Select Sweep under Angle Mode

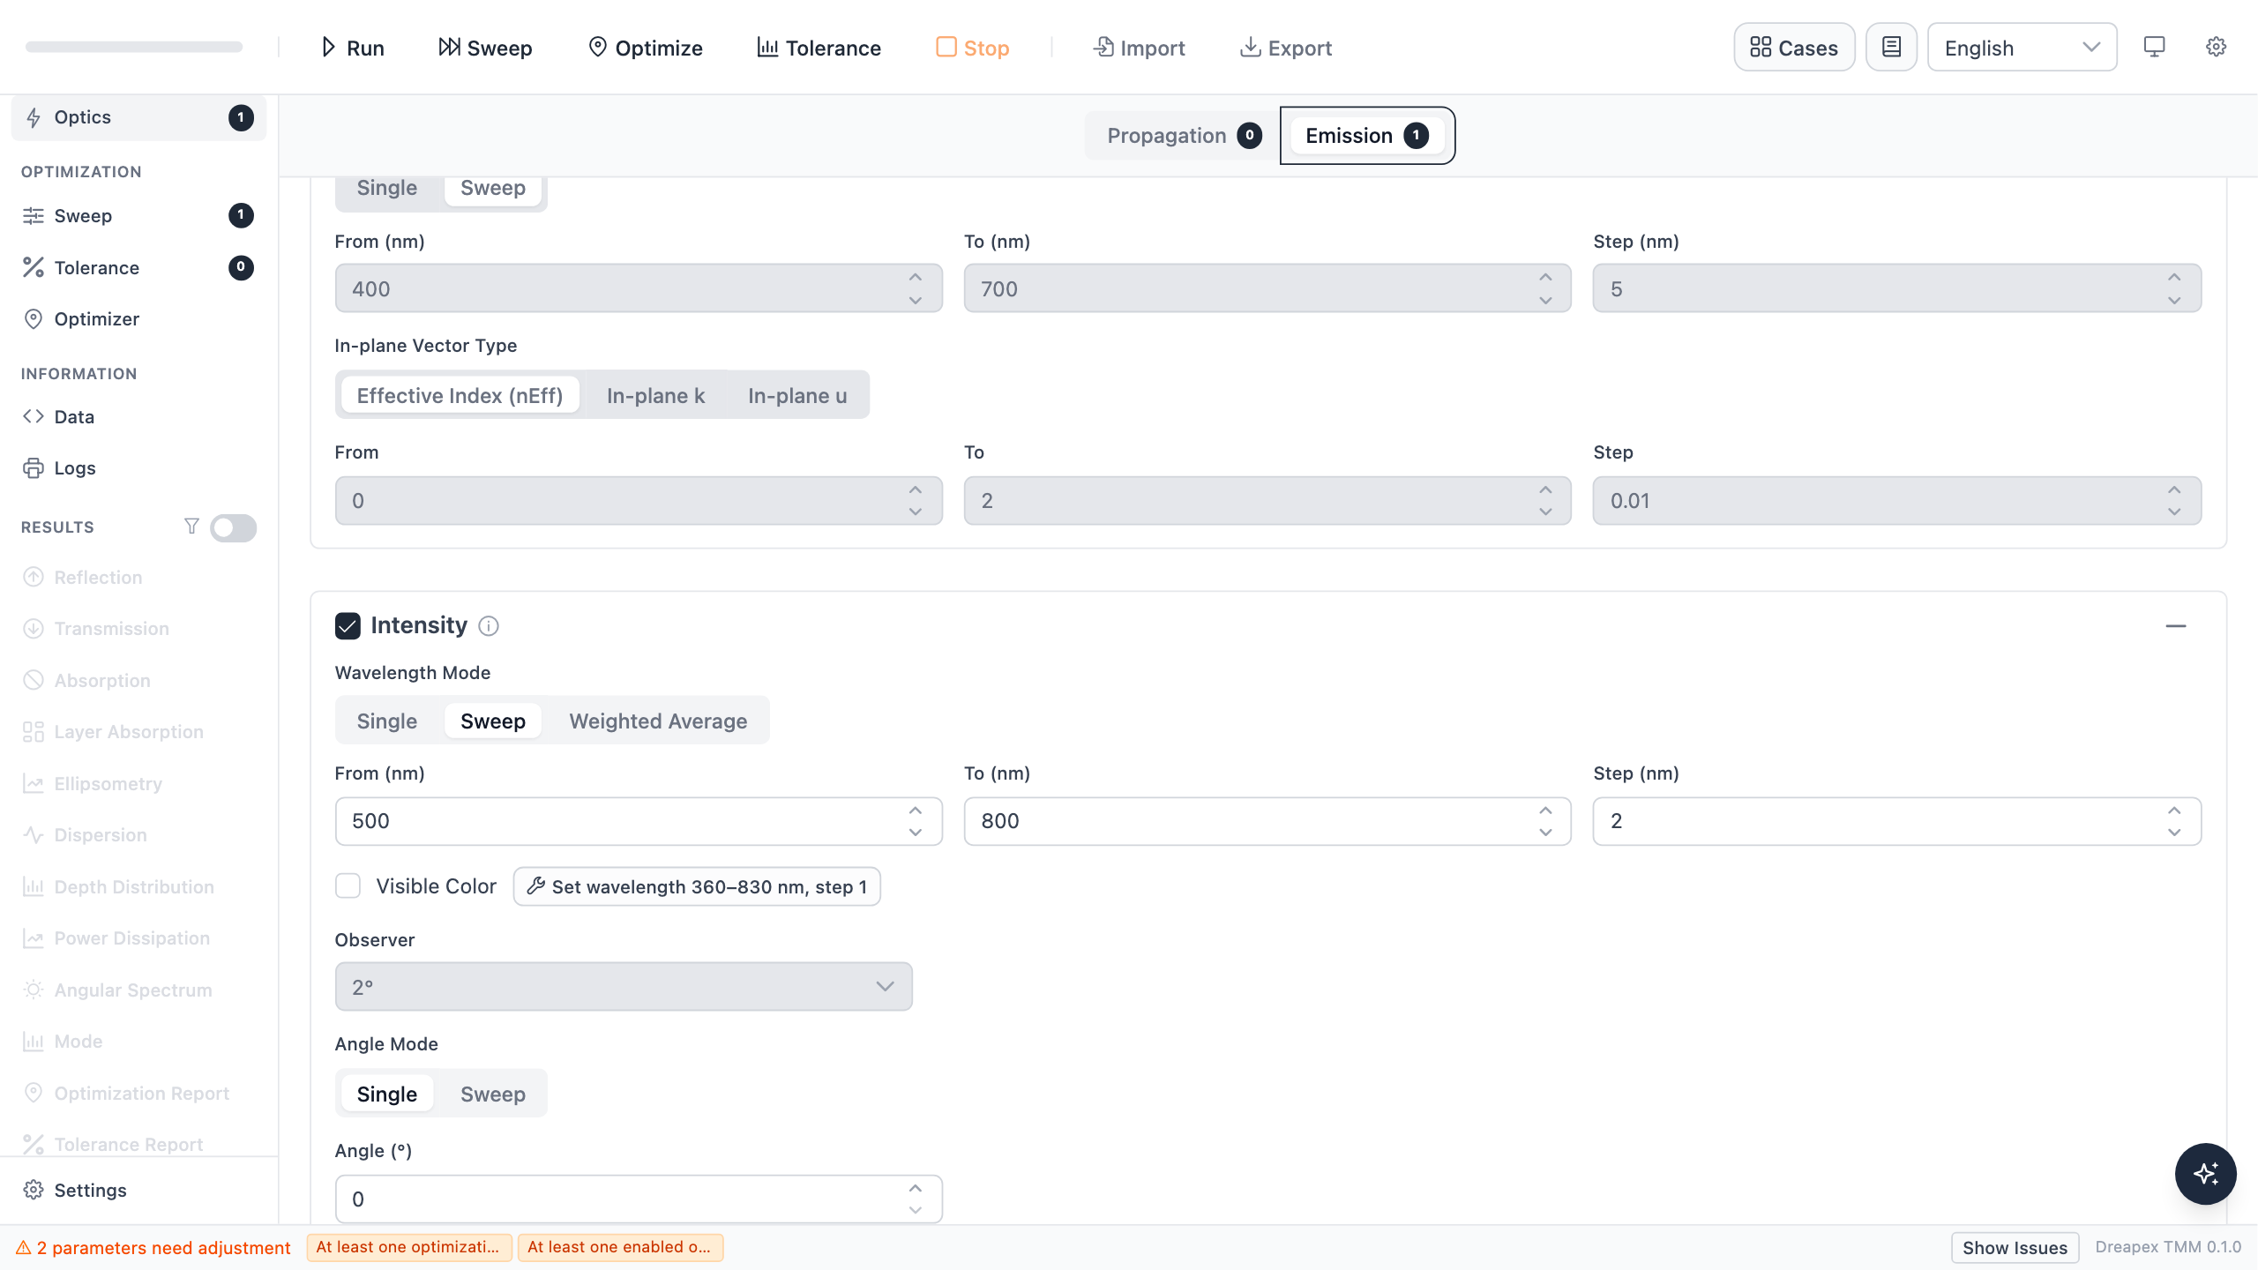point(493,1094)
